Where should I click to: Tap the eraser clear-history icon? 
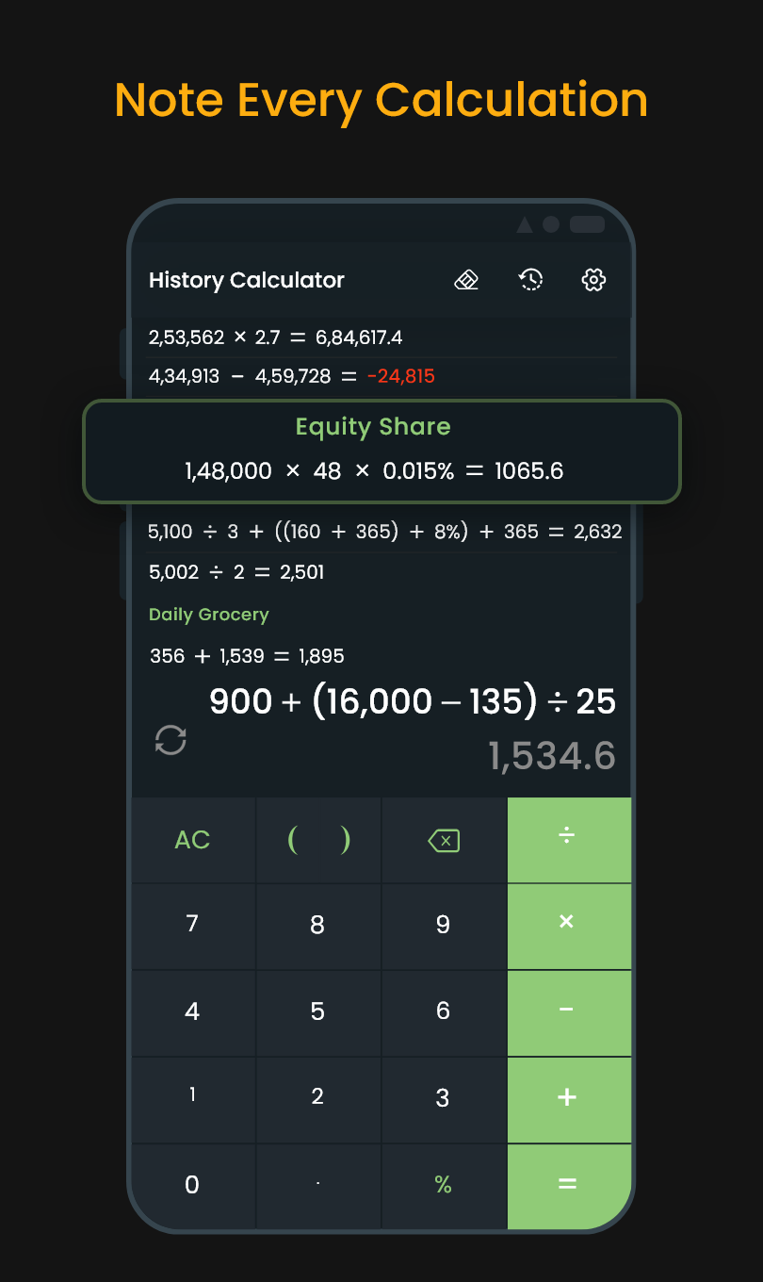(x=466, y=280)
